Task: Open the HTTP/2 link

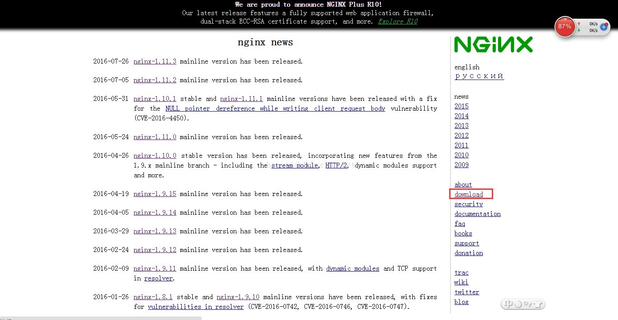Action: [336, 165]
